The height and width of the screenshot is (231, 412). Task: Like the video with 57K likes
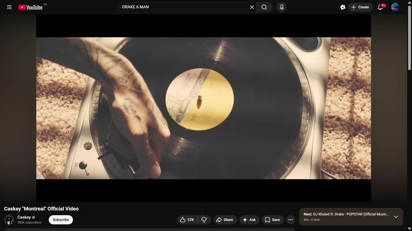point(187,220)
